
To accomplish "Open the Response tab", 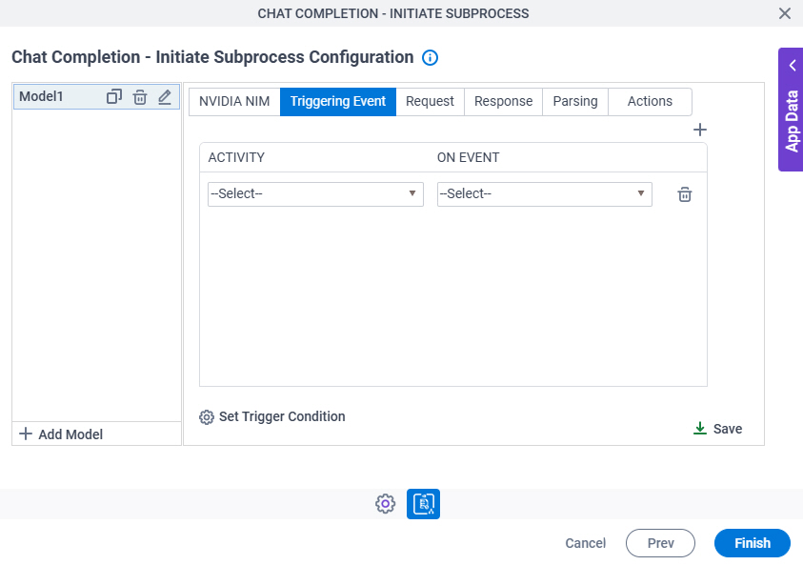I will [x=503, y=101].
